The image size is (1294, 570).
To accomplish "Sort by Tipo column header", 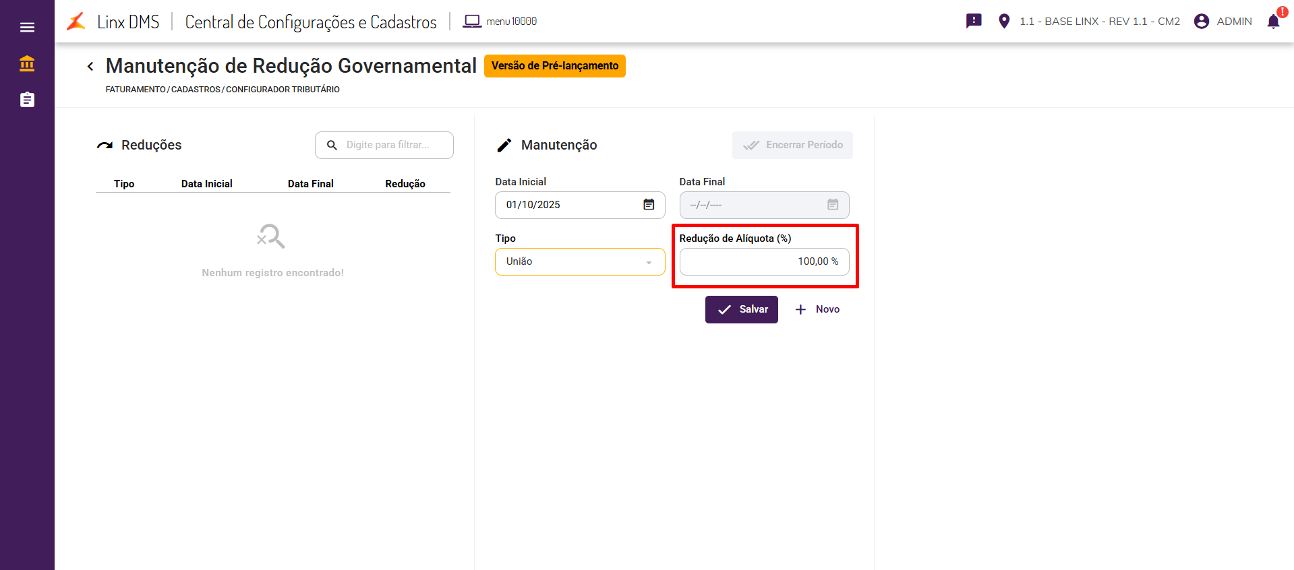I will pyautogui.click(x=124, y=184).
